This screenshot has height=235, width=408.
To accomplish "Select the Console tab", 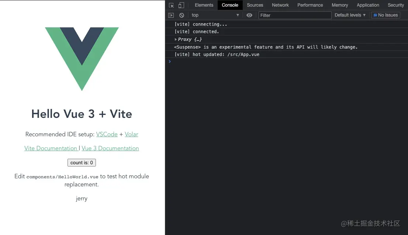I will (x=230, y=5).
